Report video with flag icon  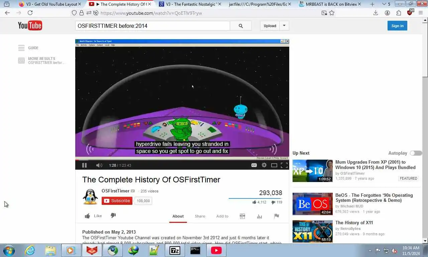click(277, 216)
